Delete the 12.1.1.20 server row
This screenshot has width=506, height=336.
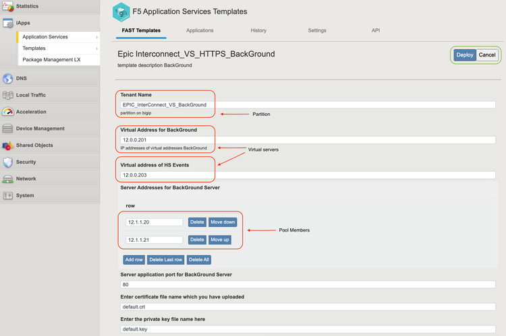click(x=197, y=222)
